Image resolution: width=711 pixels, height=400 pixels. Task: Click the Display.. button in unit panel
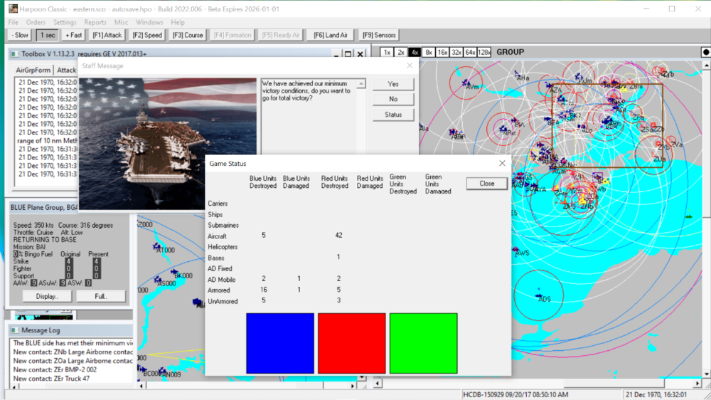click(47, 296)
